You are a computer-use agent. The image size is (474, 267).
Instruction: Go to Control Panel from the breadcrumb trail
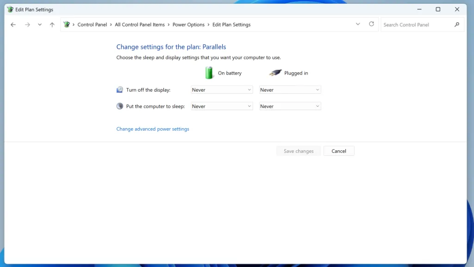(92, 25)
